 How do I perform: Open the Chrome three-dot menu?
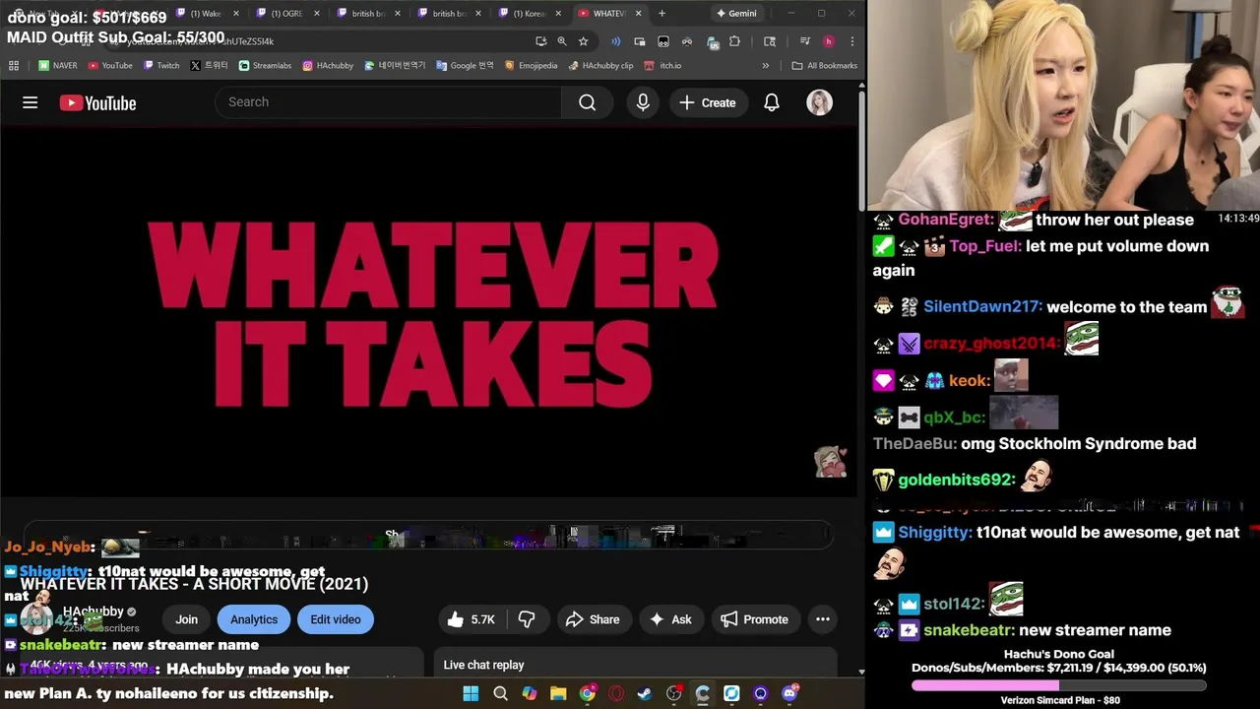click(x=851, y=41)
